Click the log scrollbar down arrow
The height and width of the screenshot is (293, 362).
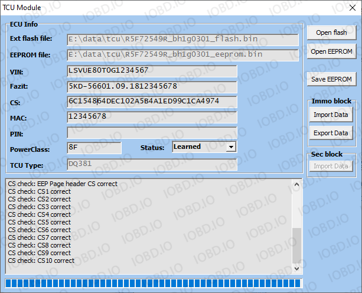[296, 269]
